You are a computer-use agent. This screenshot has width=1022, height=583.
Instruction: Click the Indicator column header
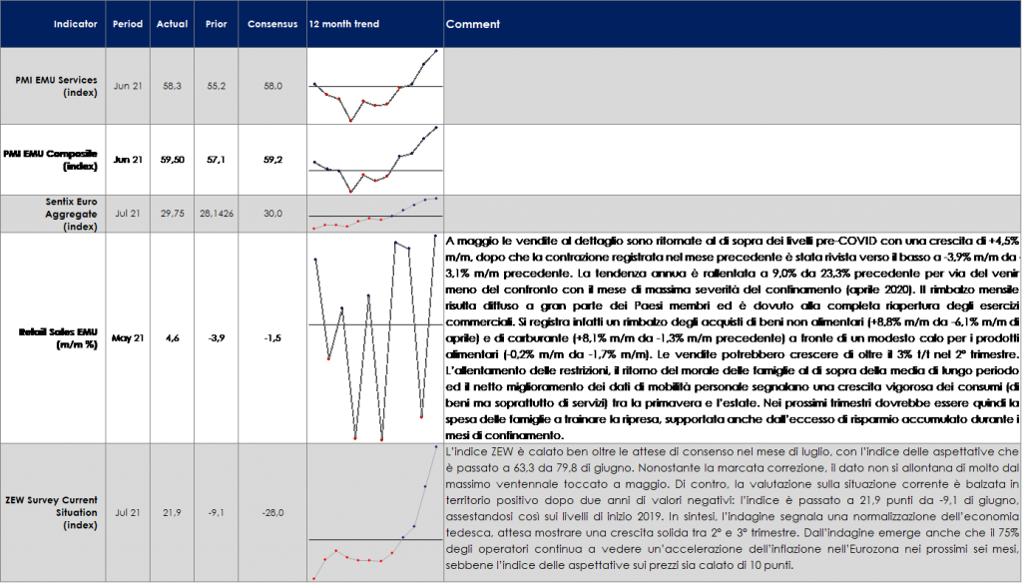coord(75,24)
